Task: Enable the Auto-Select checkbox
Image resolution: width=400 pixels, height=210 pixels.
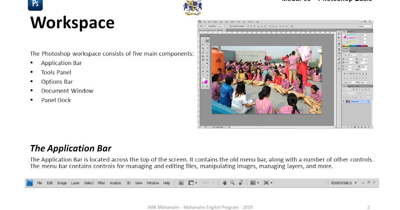Action: 207,26
